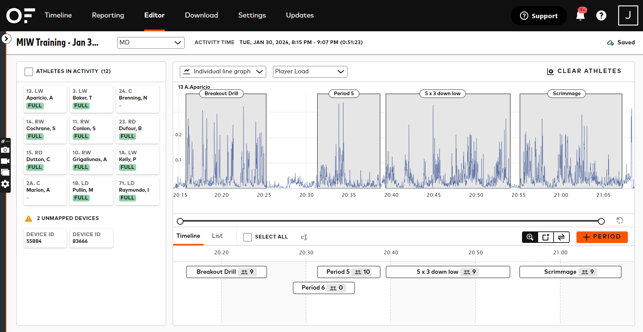Click unmapped Device ID 83666 card
This screenshot has width=643, height=332.
click(91, 238)
